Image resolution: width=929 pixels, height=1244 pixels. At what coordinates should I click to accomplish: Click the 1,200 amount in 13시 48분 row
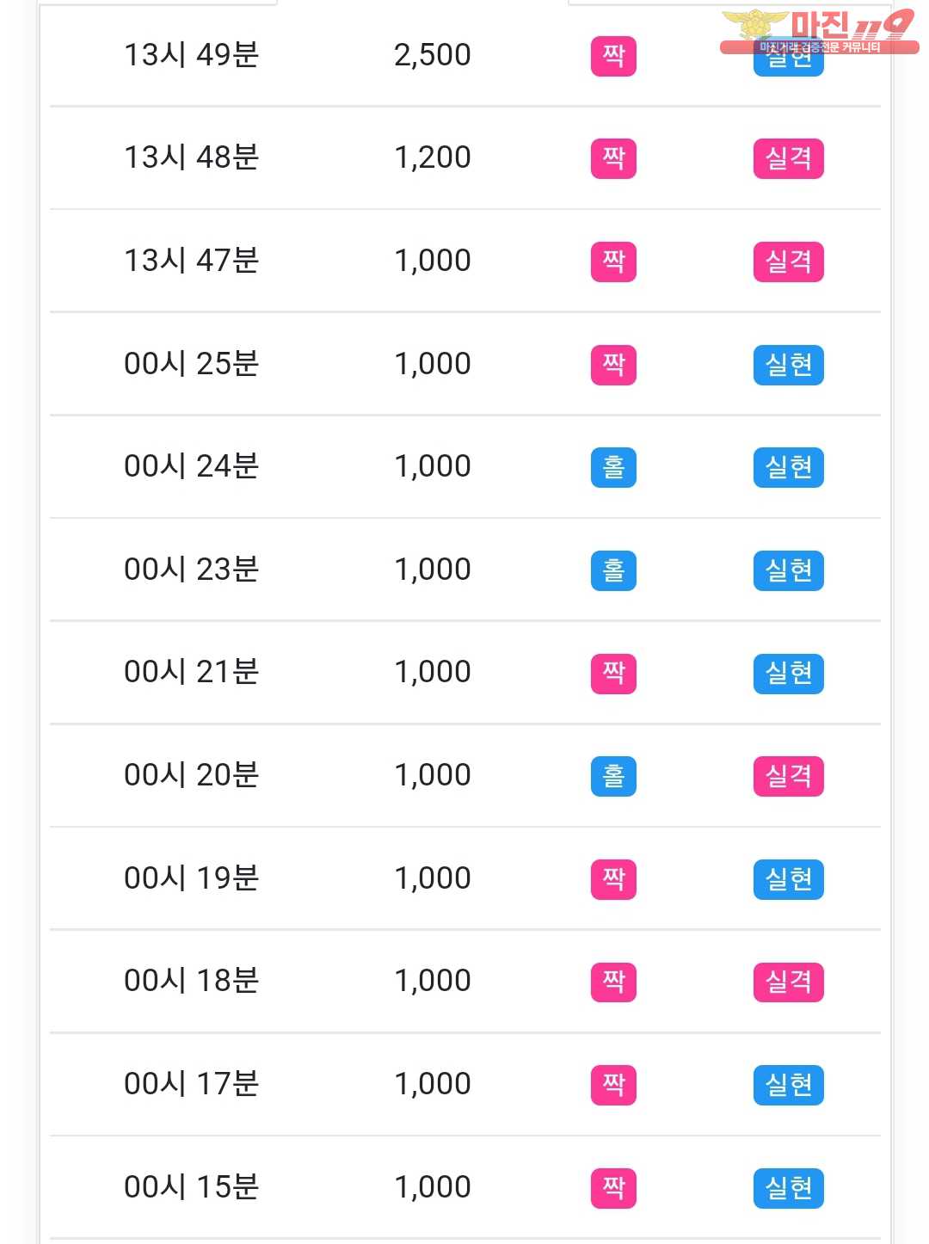433,157
